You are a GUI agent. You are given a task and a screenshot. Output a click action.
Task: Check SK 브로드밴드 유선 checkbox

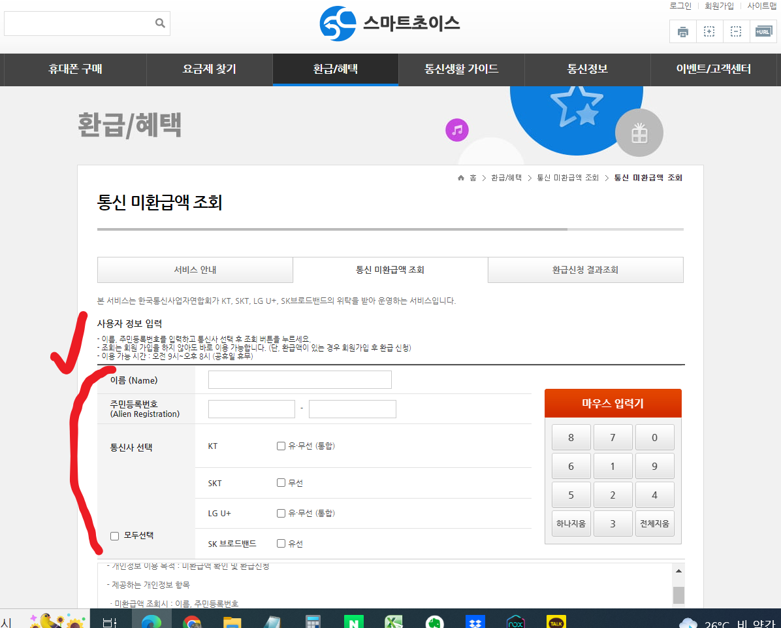281,543
